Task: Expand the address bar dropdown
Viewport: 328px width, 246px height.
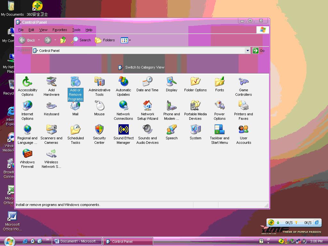Action: point(248,50)
